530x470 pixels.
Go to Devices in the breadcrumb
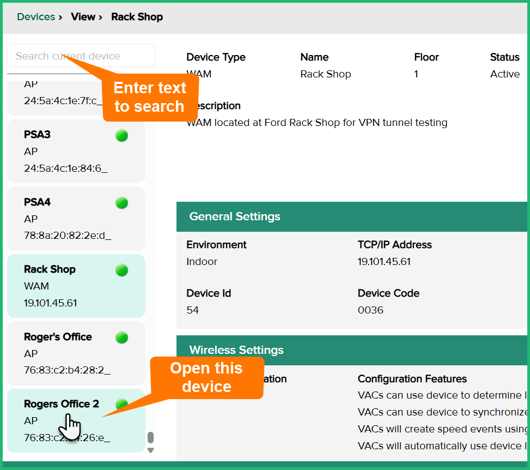(x=36, y=17)
